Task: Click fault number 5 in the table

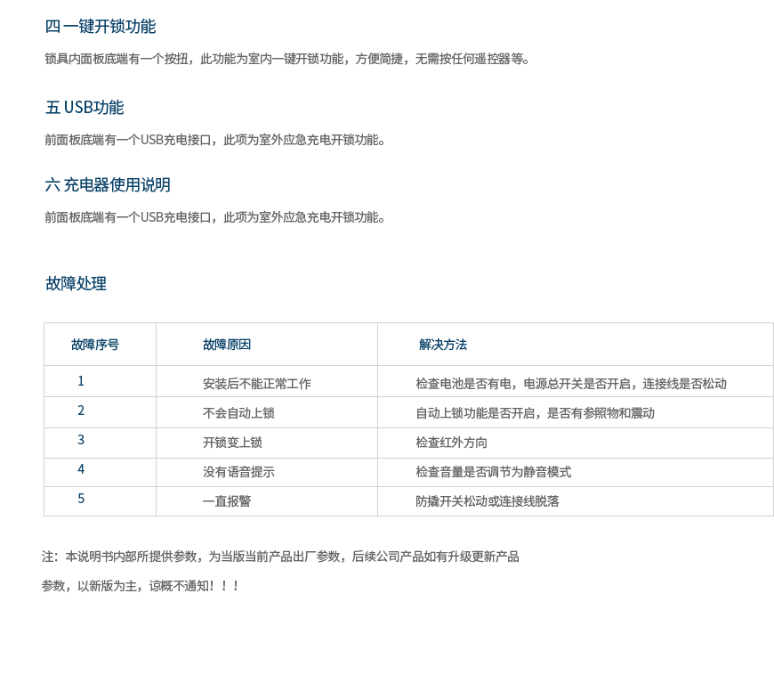Action: tap(81, 499)
